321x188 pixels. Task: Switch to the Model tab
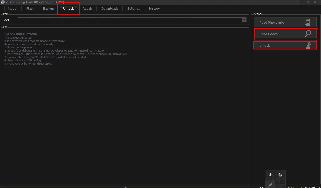13,8
